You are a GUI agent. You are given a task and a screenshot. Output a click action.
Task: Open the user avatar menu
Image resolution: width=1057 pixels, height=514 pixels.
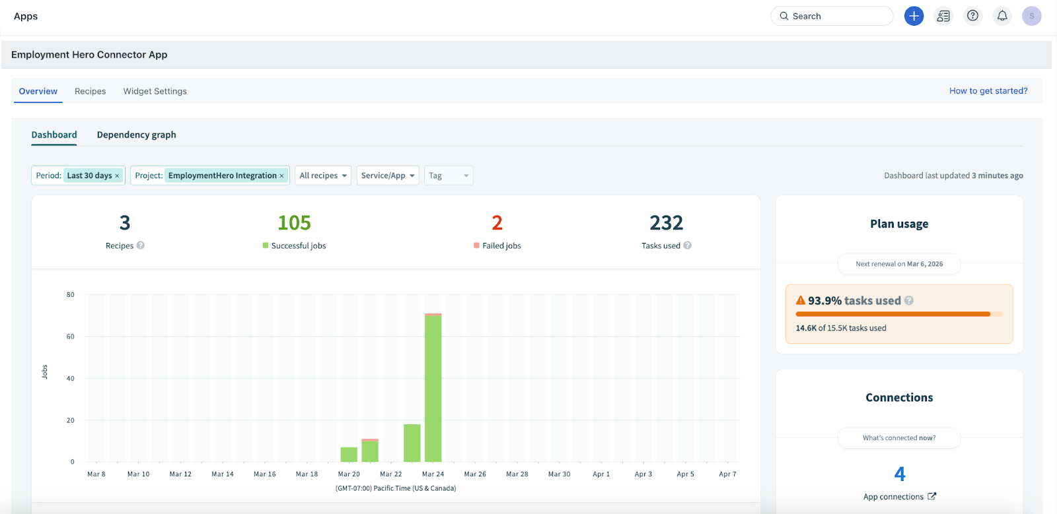[x=1031, y=16]
